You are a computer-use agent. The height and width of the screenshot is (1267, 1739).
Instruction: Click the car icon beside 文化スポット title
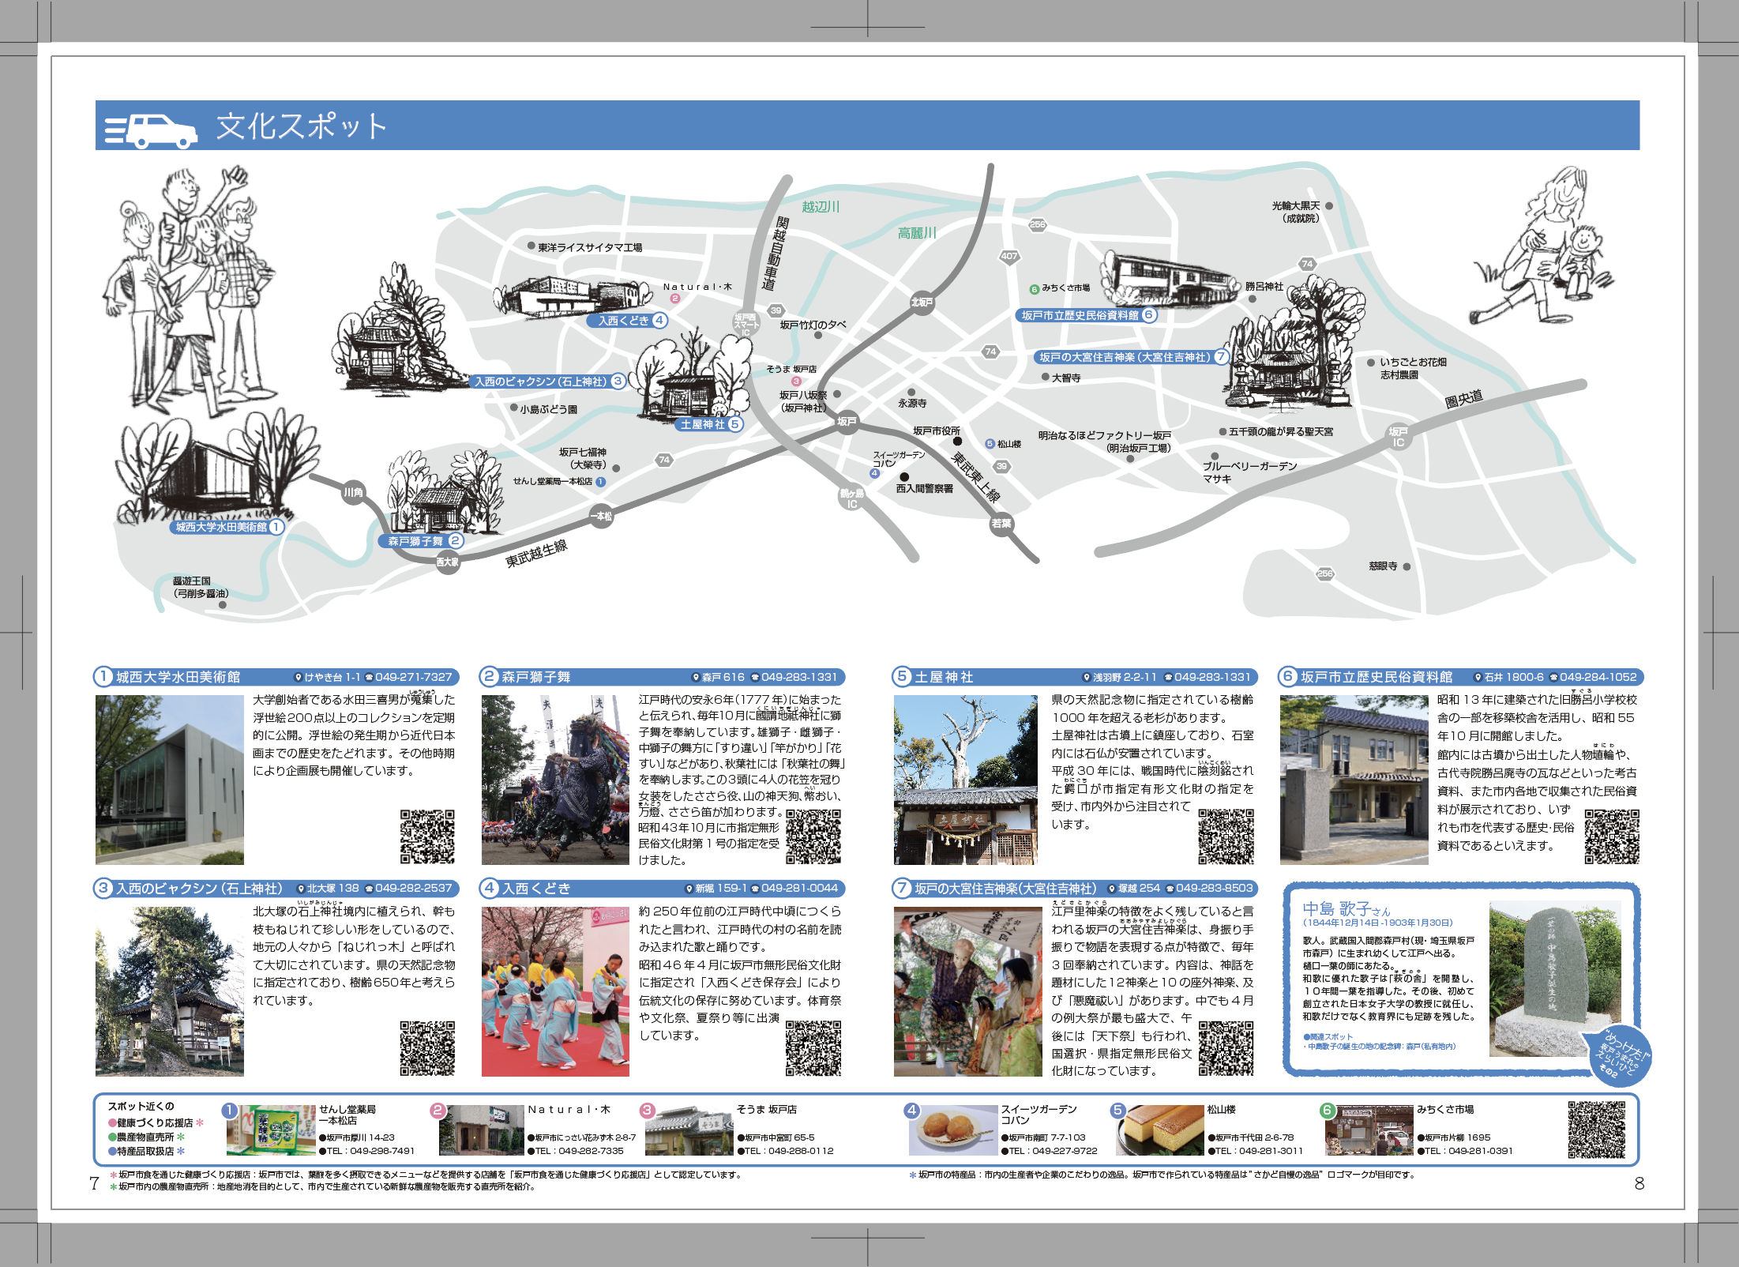(x=150, y=130)
